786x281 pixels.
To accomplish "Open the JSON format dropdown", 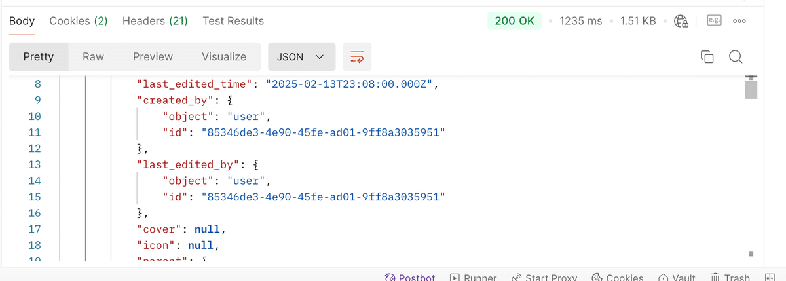I will pos(301,57).
